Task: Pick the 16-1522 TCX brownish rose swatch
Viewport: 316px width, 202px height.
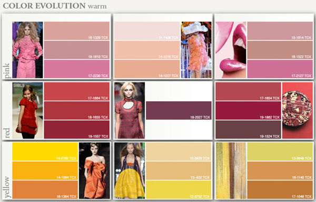Action: (280, 50)
